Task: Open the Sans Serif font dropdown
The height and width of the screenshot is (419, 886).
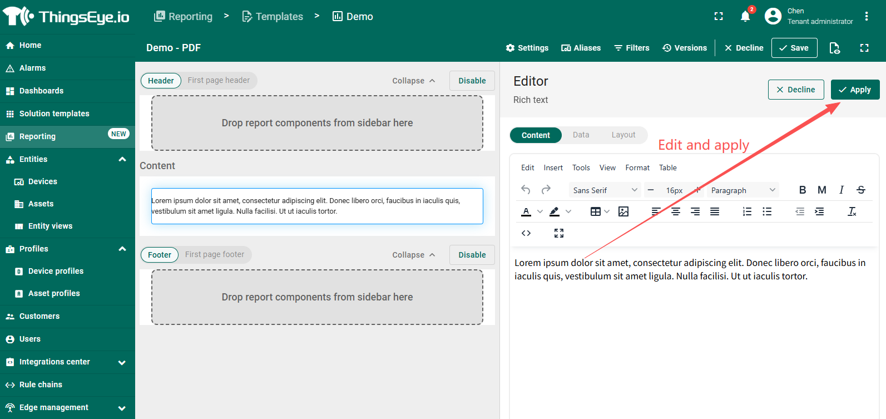Action: [x=605, y=190]
